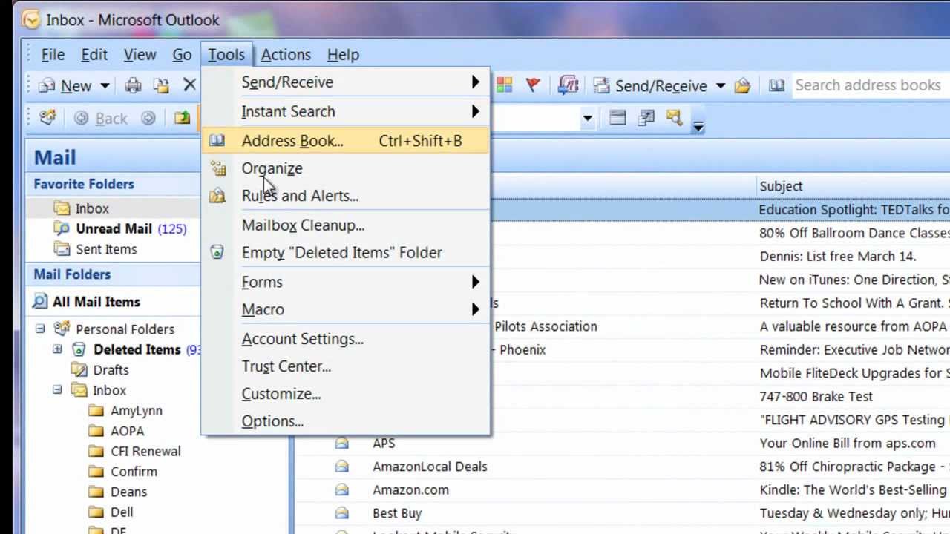Image resolution: width=950 pixels, height=534 pixels.
Task: Open Options from the Tools menu
Action: pos(346,421)
